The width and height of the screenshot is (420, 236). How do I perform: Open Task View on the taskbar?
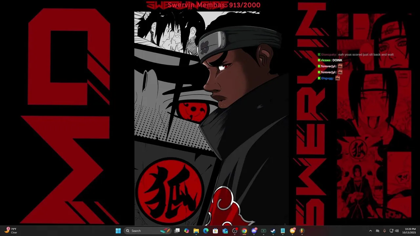[177, 231]
